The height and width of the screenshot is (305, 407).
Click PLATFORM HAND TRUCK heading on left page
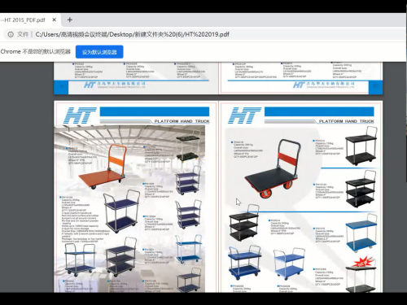point(182,121)
